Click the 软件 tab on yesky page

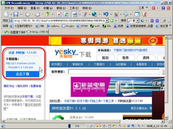[126, 58]
